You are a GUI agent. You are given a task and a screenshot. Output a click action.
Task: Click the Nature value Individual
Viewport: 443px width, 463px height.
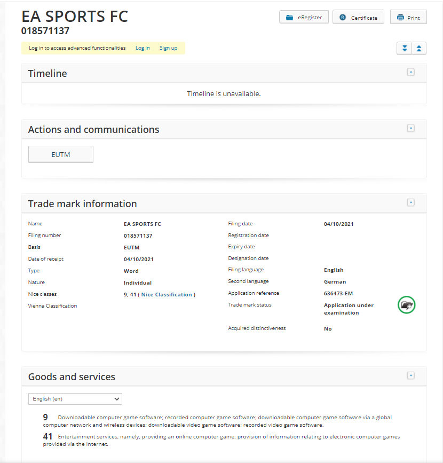click(x=138, y=283)
